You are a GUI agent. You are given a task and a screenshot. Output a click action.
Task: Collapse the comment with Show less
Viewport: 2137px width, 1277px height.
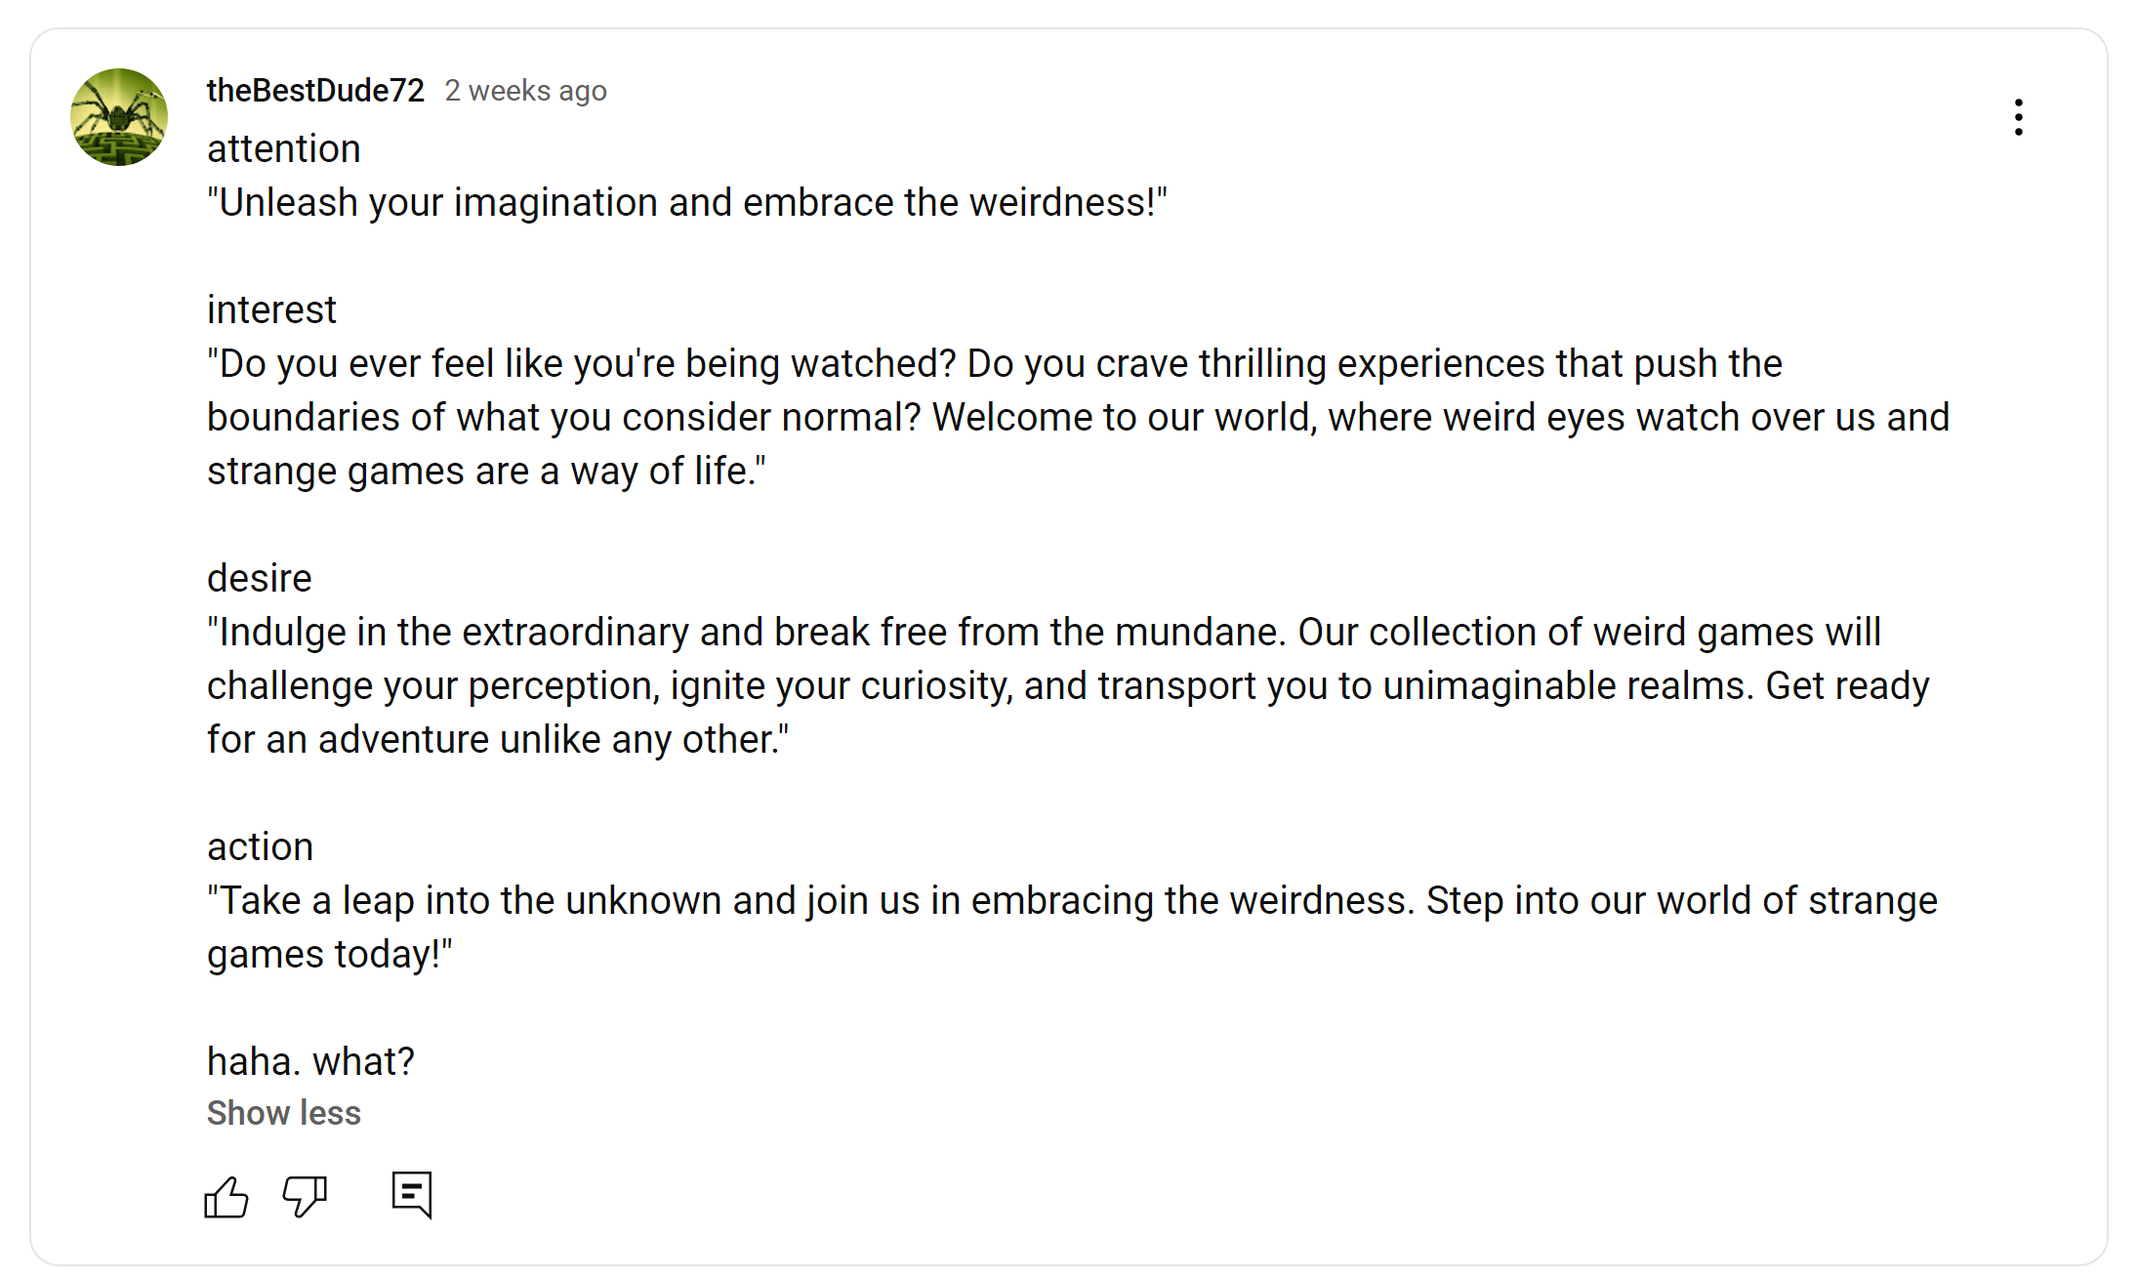[283, 1113]
